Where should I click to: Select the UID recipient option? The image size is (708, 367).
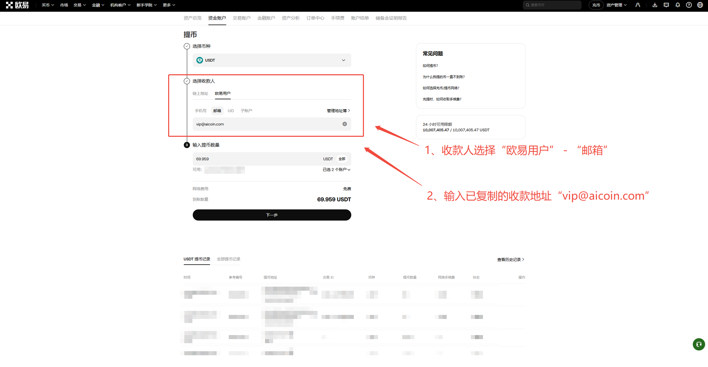(231, 111)
